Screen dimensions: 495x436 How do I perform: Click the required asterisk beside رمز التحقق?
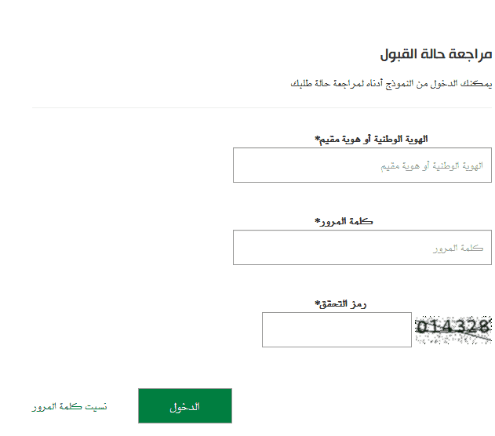pyautogui.click(x=317, y=303)
